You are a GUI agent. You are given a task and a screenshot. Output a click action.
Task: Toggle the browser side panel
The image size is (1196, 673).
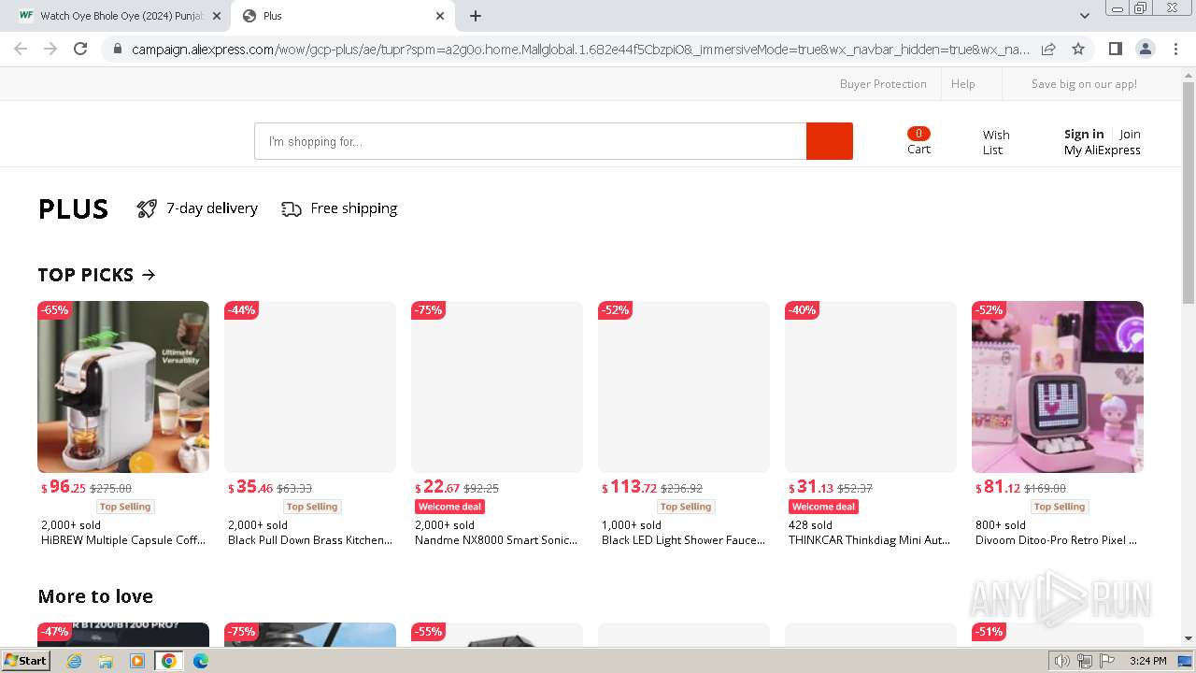[1115, 49]
